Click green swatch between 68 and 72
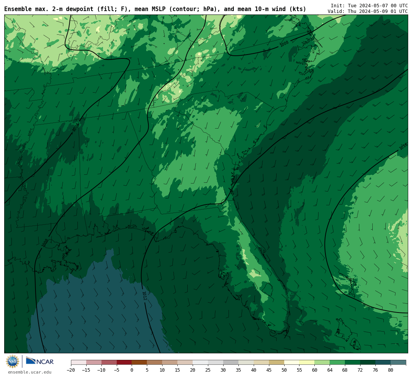 pos(353,362)
